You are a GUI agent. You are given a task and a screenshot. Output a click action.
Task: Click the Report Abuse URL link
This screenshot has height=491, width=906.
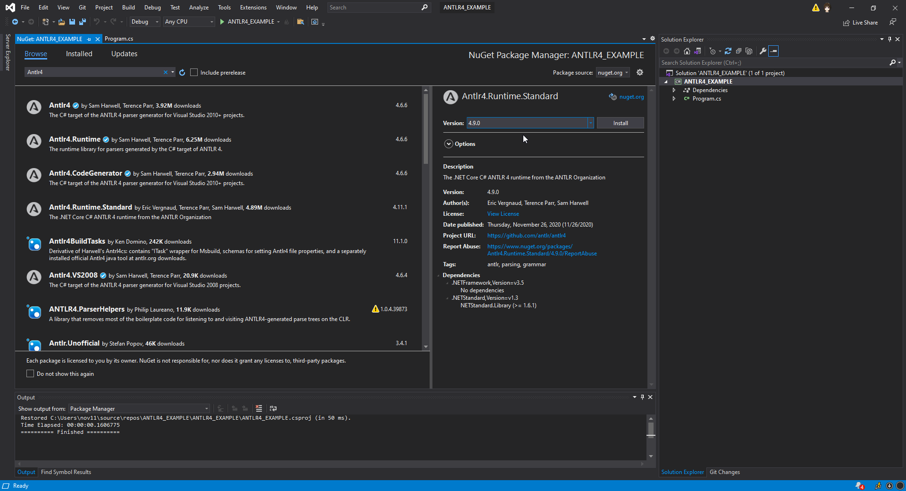(x=542, y=250)
